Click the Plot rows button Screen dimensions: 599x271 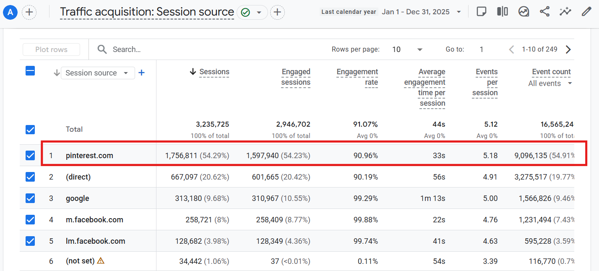(51, 50)
